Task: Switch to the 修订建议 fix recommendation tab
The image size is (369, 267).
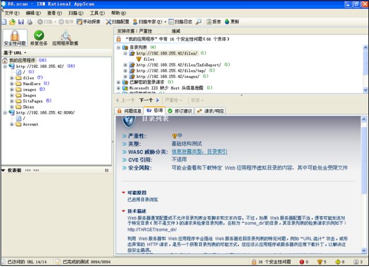Action: (x=180, y=111)
